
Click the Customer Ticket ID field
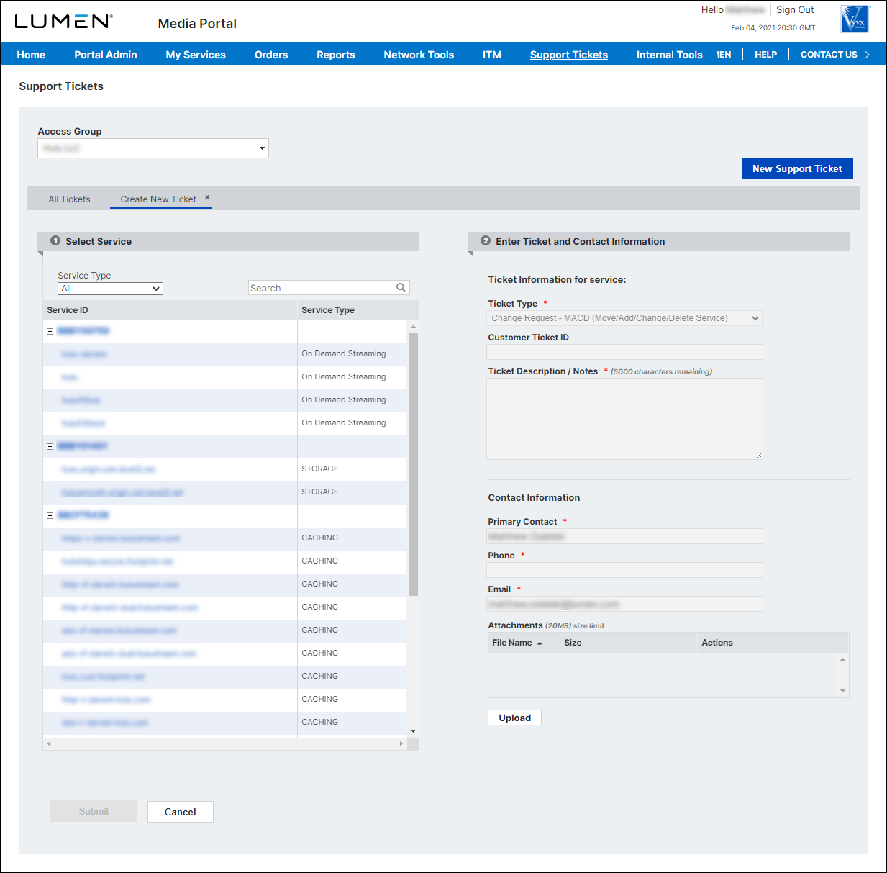tap(624, 352)
